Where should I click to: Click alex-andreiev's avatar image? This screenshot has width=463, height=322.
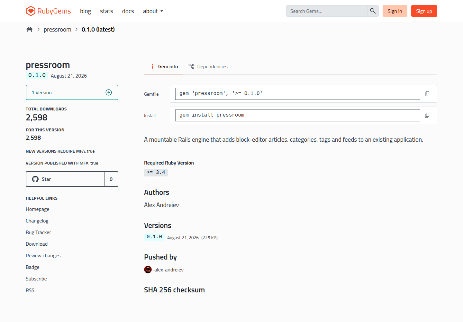point(148,270)
